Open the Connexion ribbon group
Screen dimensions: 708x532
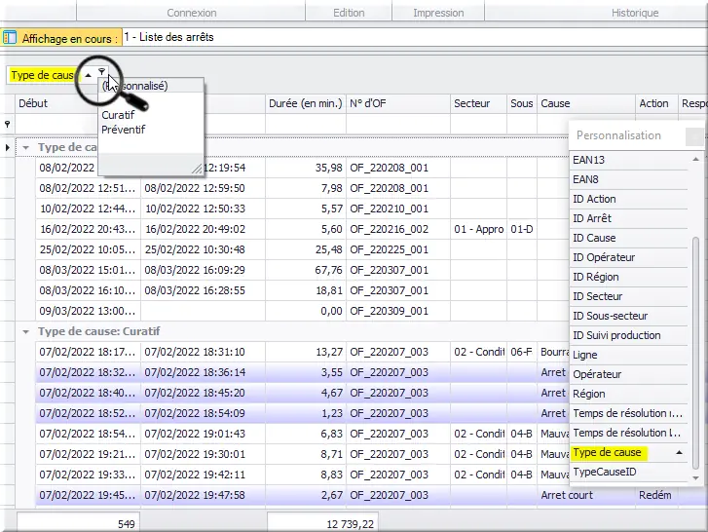tap(192, 13)
